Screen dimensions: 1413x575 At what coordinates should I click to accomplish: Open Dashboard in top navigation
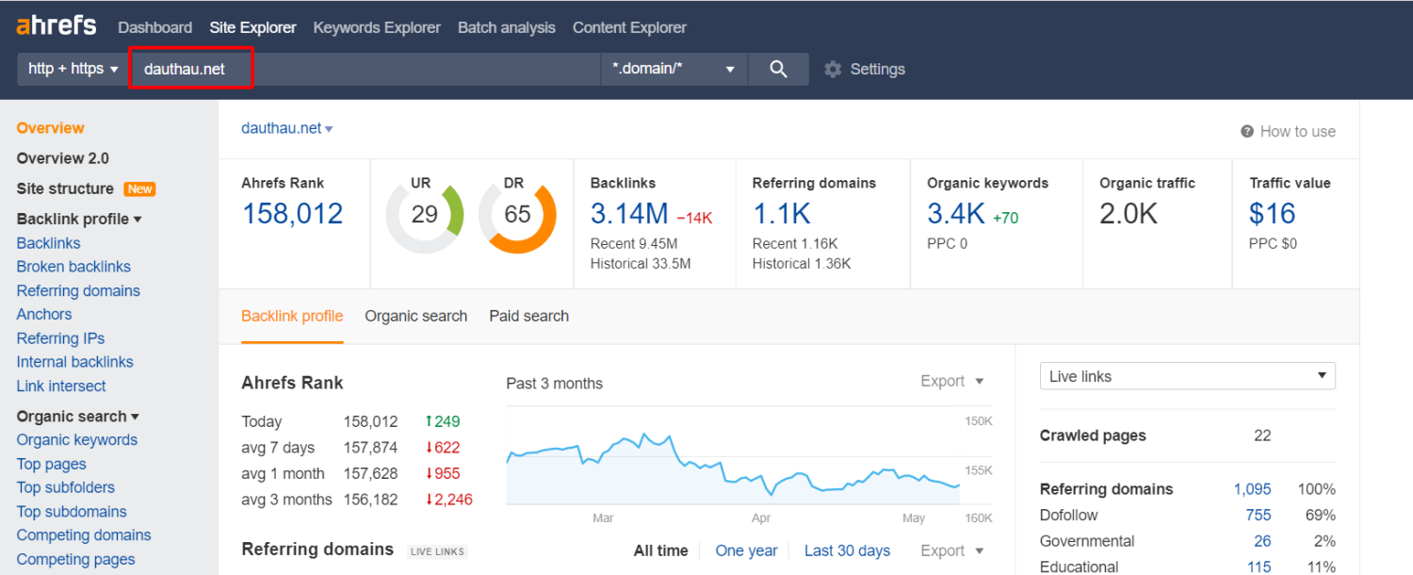155,27
